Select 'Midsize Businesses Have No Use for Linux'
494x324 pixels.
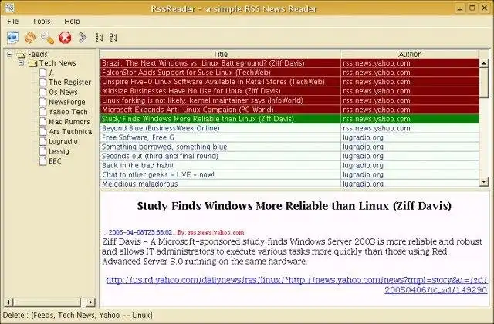(289, 91)
